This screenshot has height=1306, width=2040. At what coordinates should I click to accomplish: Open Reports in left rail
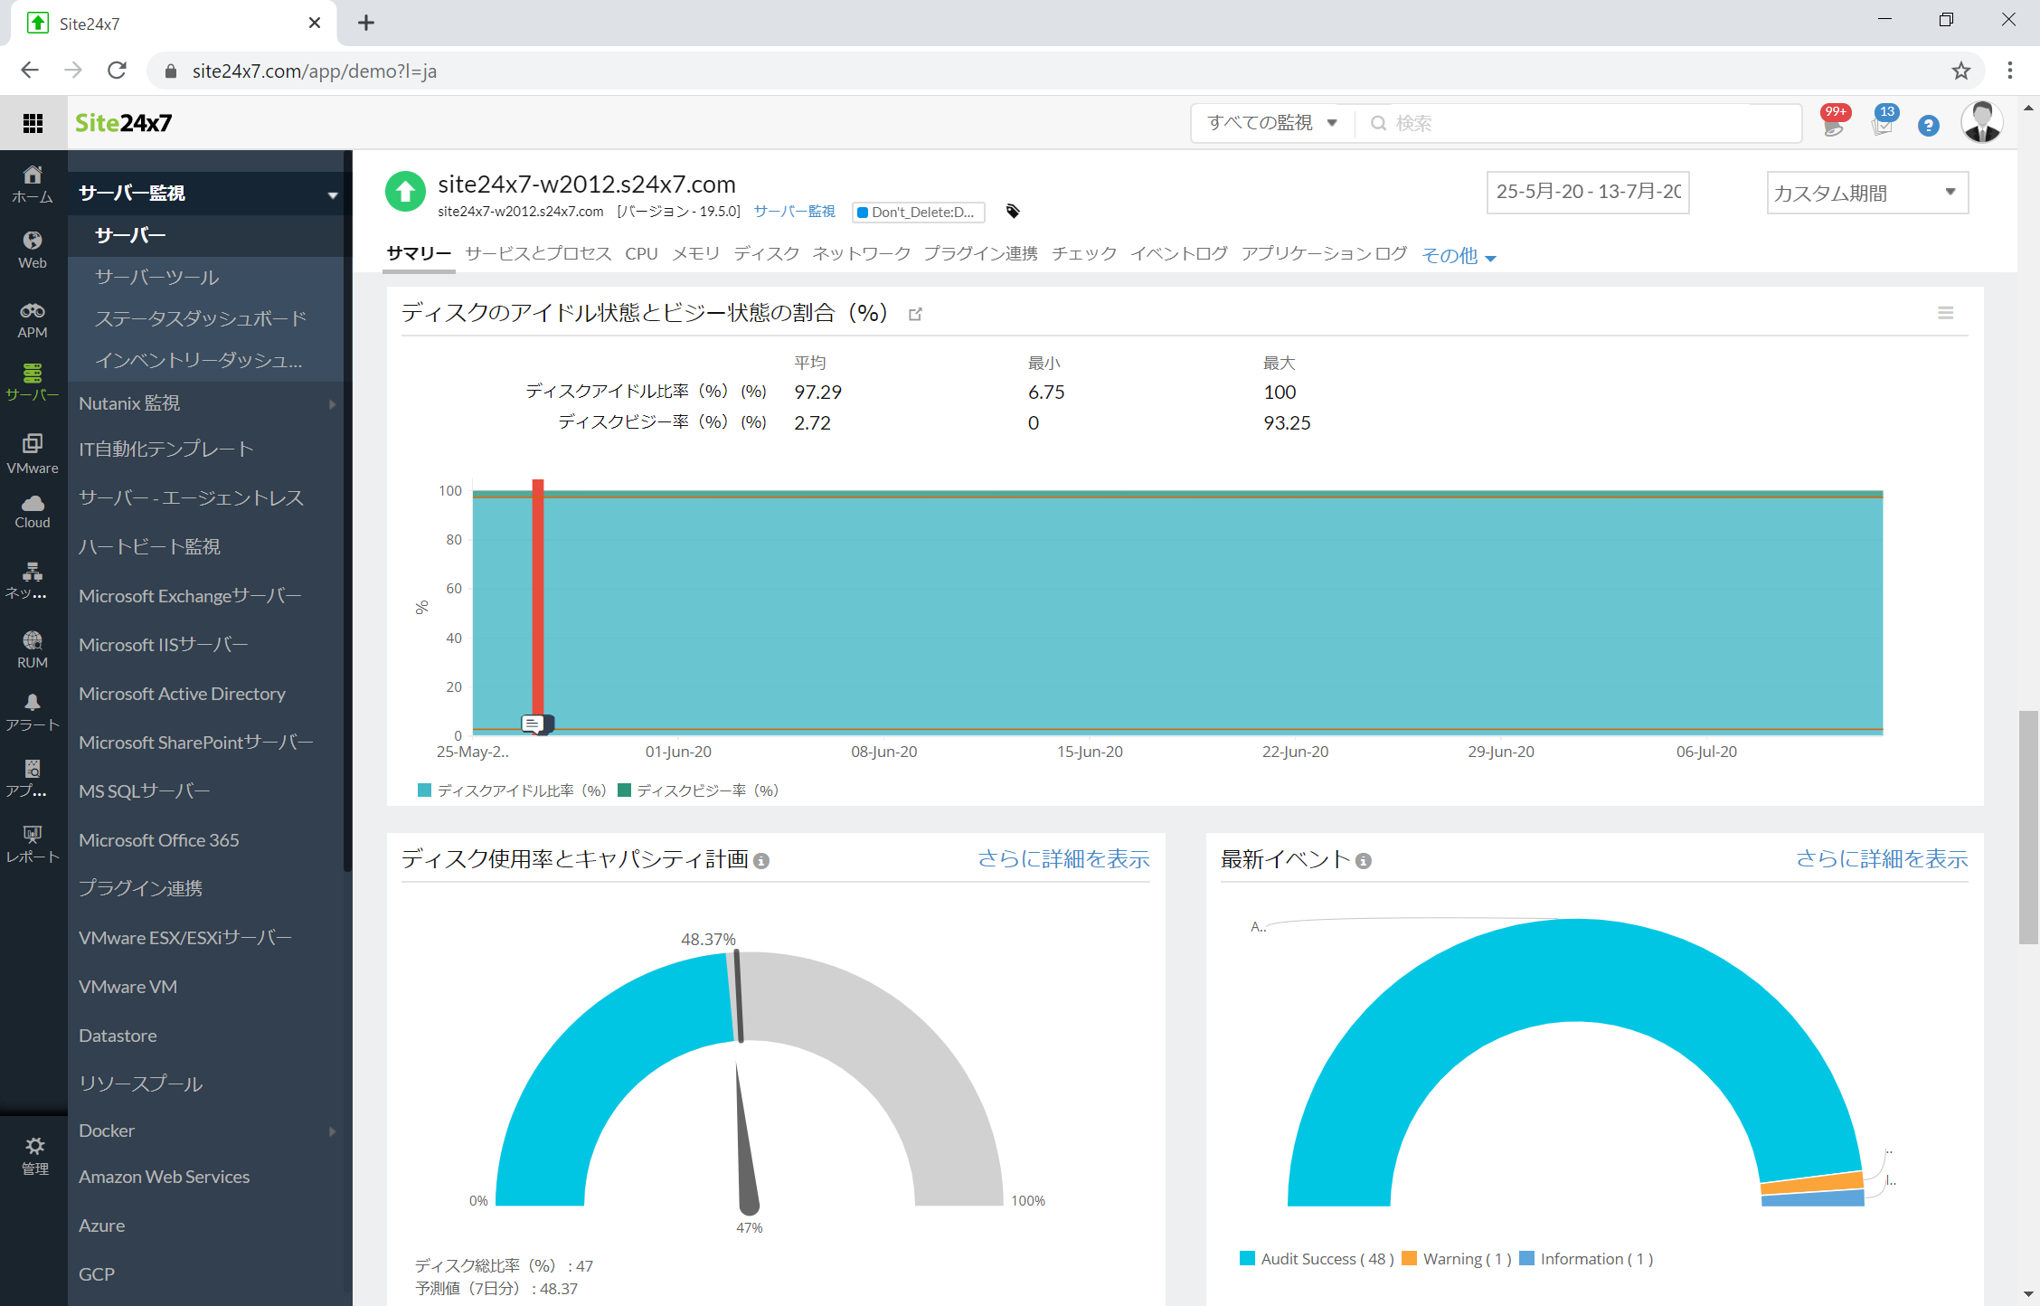[x=33, y=844]
